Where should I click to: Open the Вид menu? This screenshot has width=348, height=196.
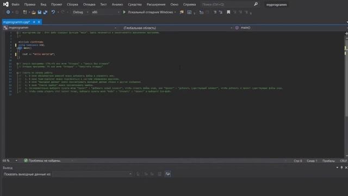43,4
